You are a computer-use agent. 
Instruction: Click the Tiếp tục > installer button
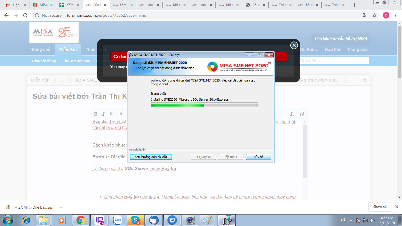[x=231, y=157]
